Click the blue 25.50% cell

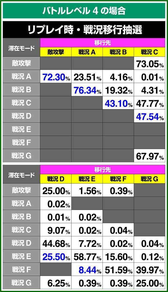pyautogui.click(x=56, y=256)
